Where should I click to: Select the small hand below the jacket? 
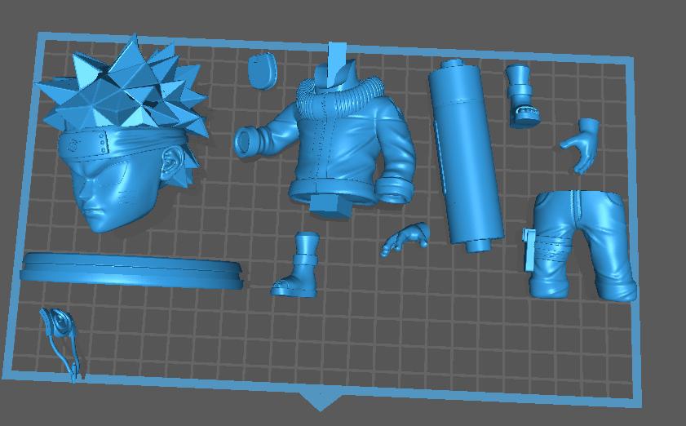[405, 239]
